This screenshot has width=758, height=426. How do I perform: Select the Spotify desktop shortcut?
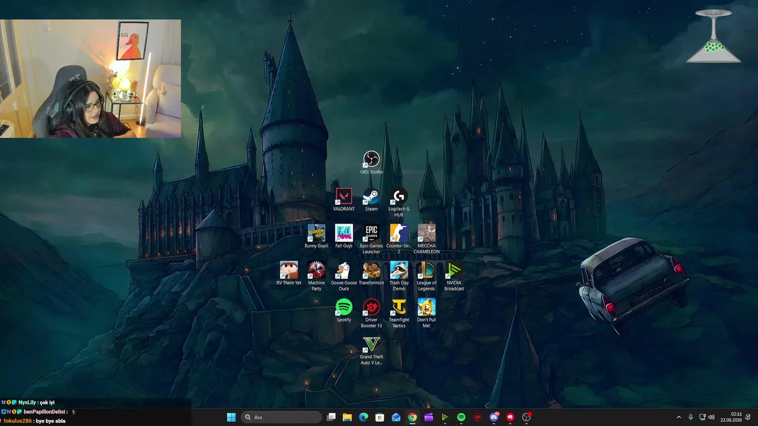click(343, 311)
